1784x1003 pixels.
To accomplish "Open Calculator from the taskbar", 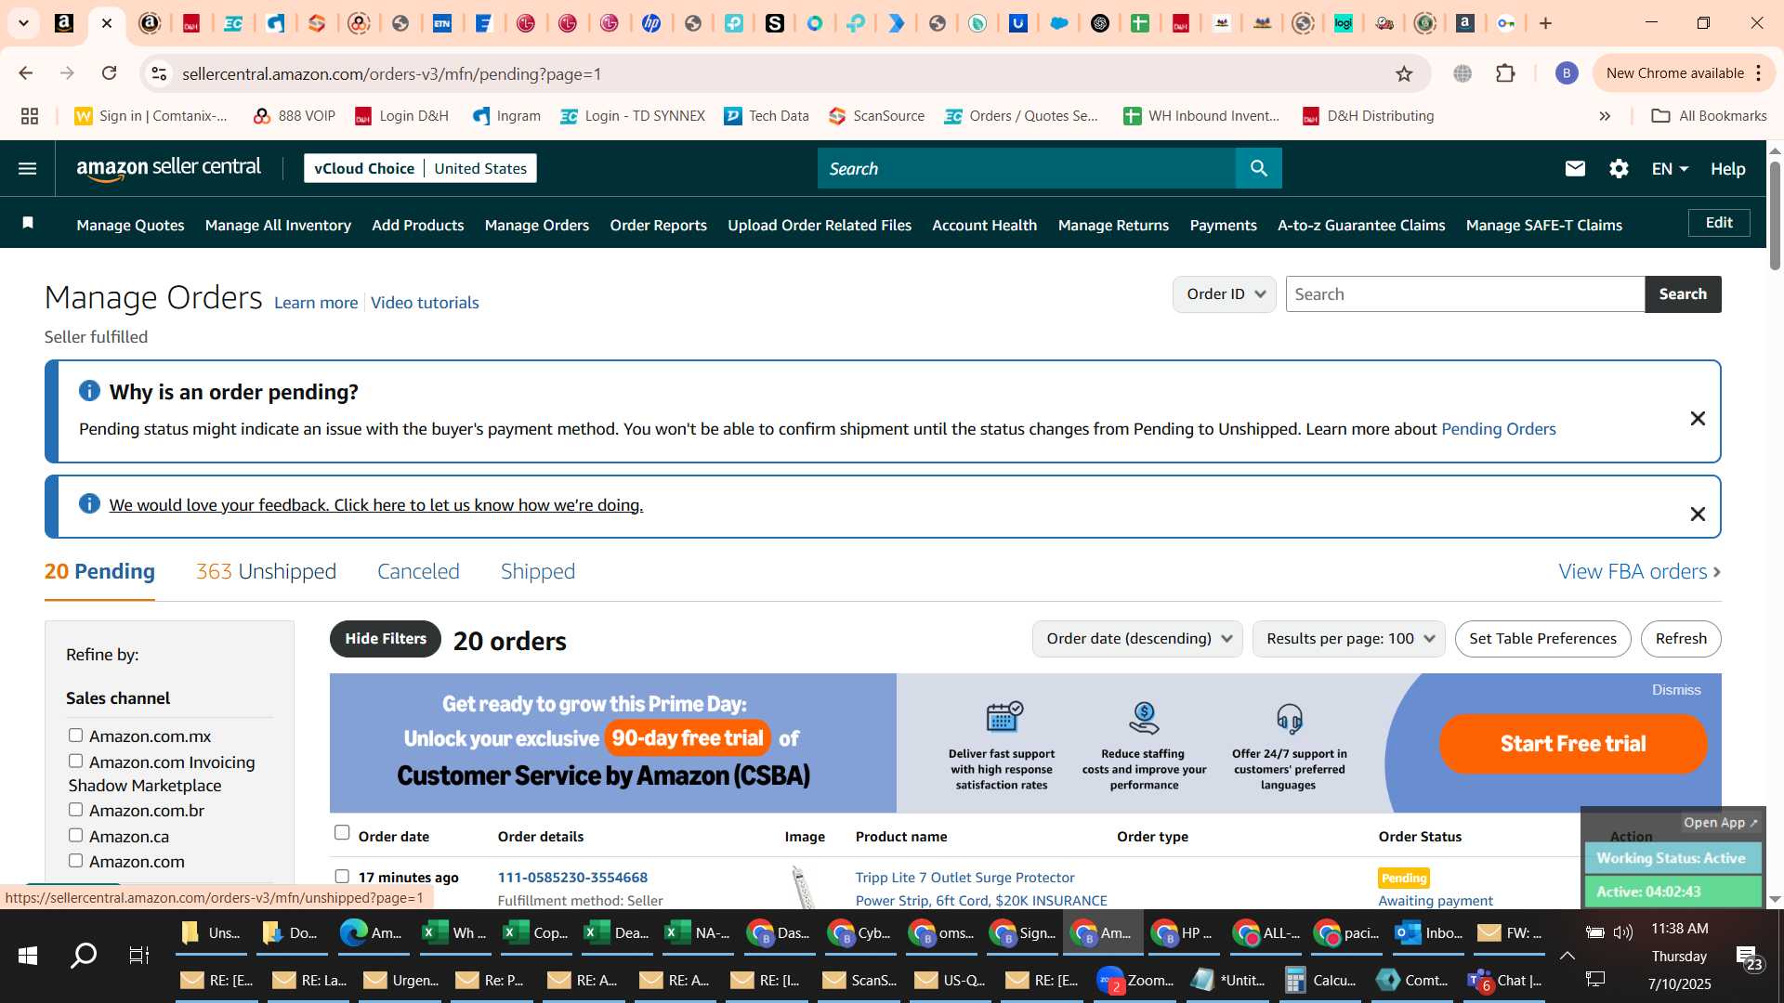I will [x=1319, y=980].
